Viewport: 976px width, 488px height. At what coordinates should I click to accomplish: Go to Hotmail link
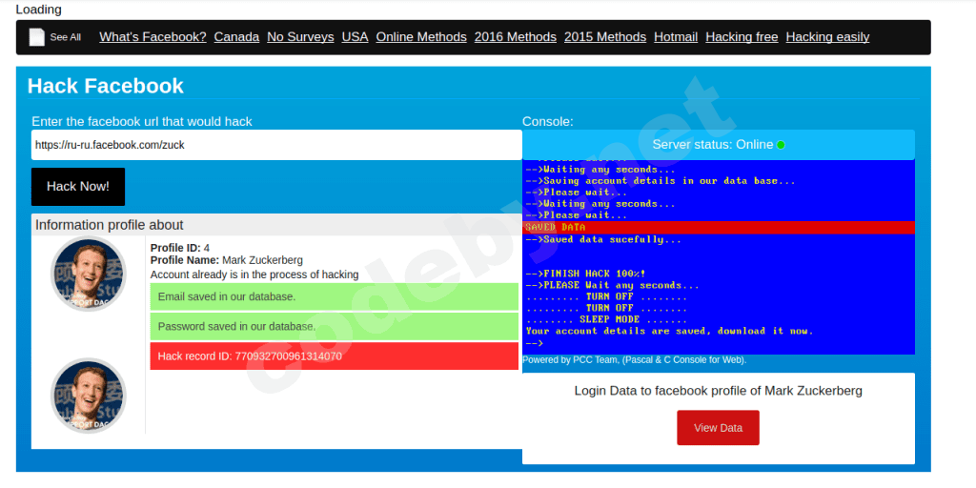[x=676, y=37]
